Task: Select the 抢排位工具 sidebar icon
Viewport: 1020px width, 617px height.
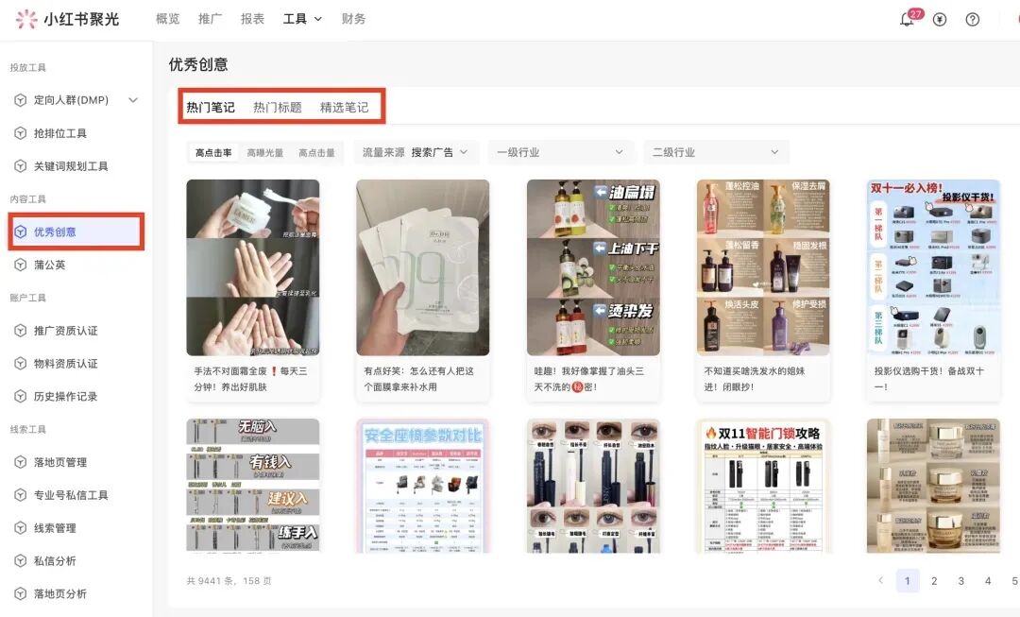Action: pyautogui.click(x=60, y=133)
